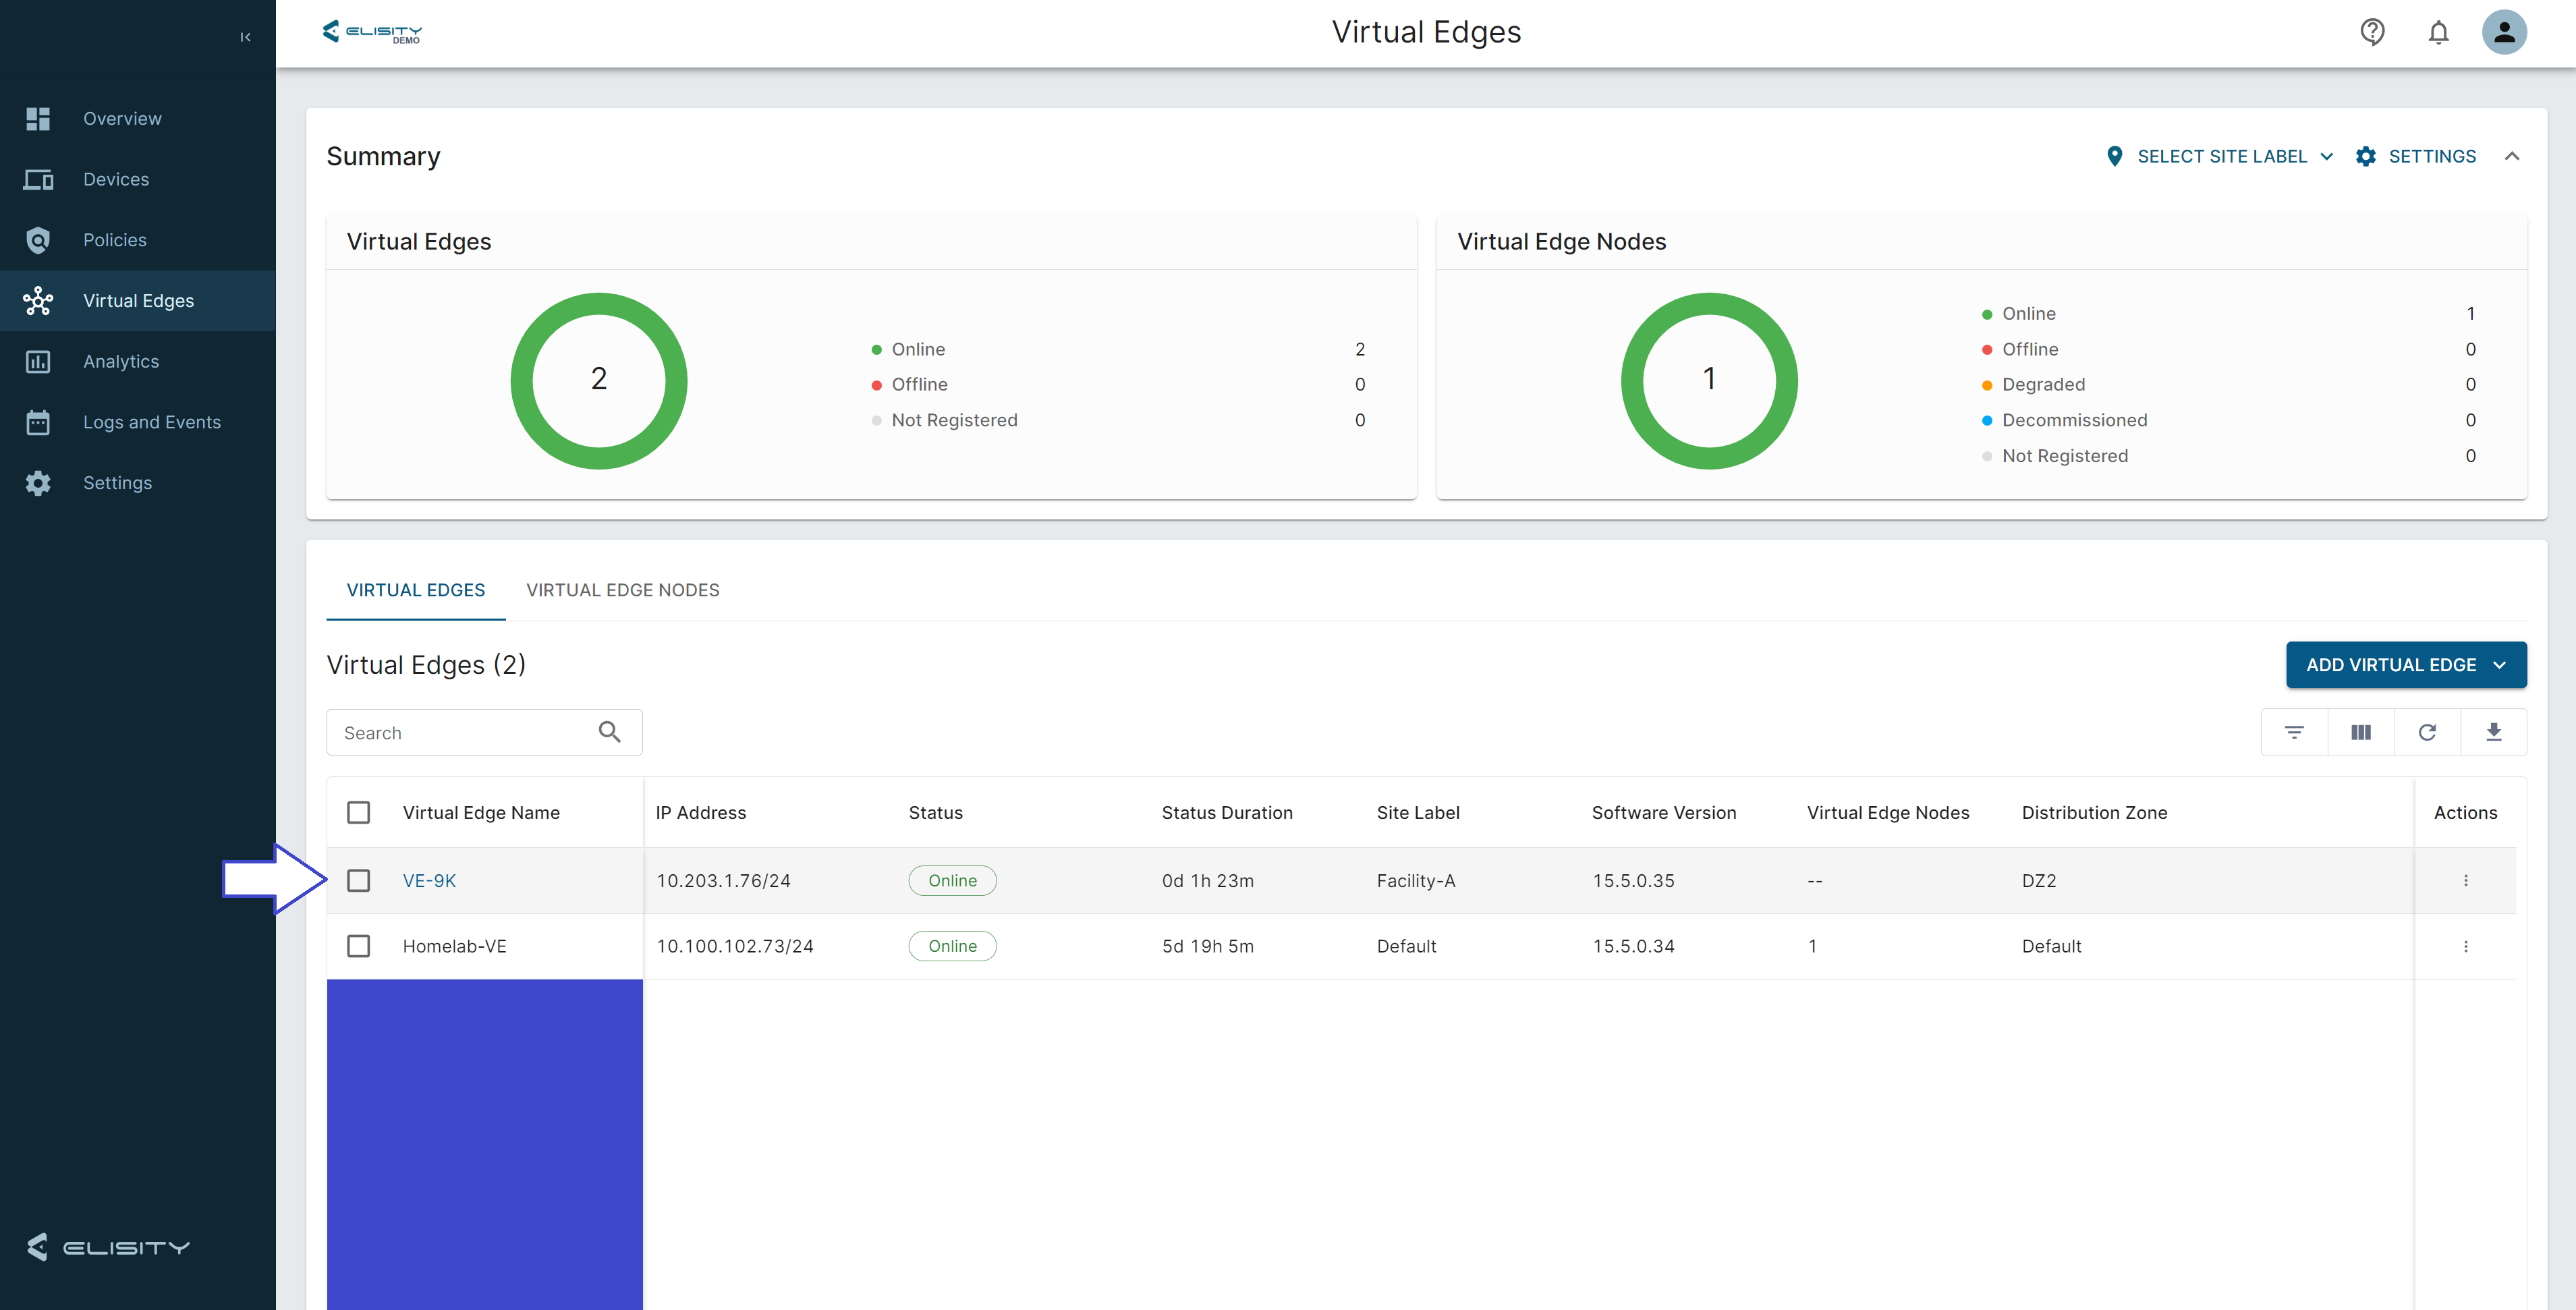The height and width of the screenshot is (1310, 2576).
Task: Open the notifications bell
Action: (2438, 32)
